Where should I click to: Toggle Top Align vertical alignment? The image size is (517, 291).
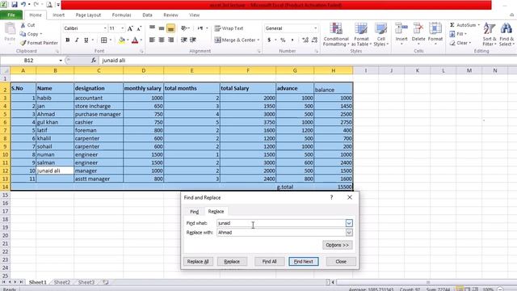(152, 28)
